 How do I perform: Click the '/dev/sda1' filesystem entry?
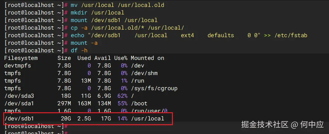19,103
